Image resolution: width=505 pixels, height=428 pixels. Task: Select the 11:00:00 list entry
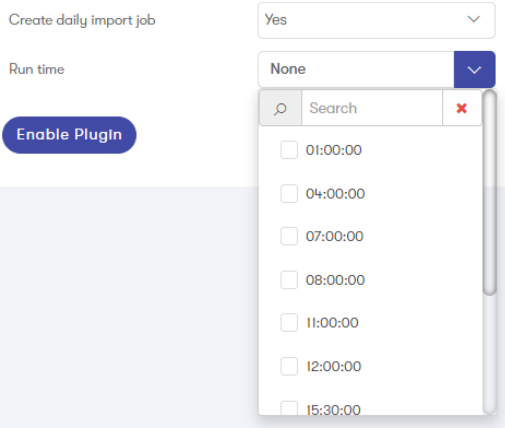pyautogui.click(x=332, y=323)
